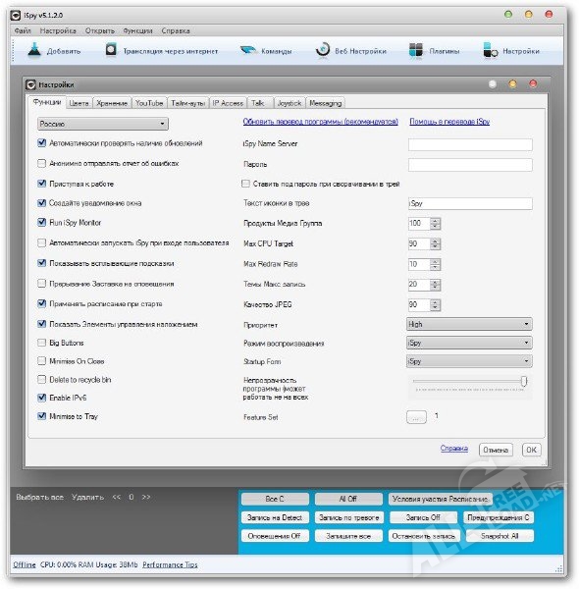The image size is (579, 589).
Task: Enable the Big Buttons checkbox
Action: point(41,343)
